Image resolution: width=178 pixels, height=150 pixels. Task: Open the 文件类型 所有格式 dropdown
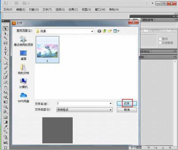pos(85,110)
